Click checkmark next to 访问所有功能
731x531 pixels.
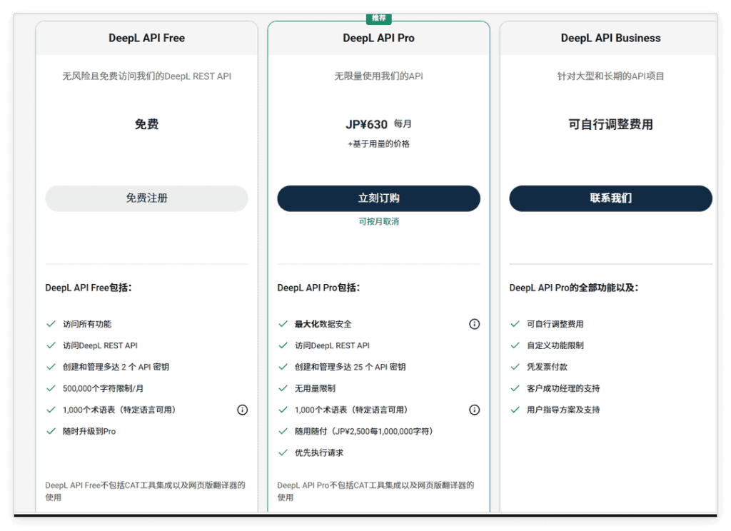pyautogui.click(x=51, y=324)
